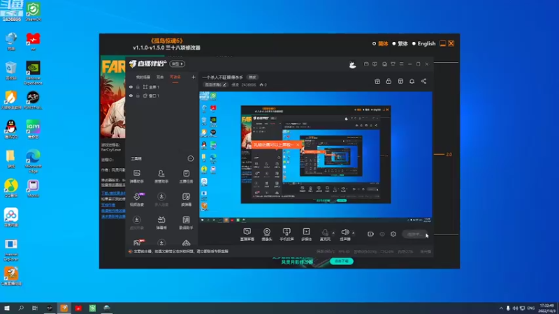Toggle the lock on the second source row
The height and width of the screenshot is (314, 559).
point(138,96)
